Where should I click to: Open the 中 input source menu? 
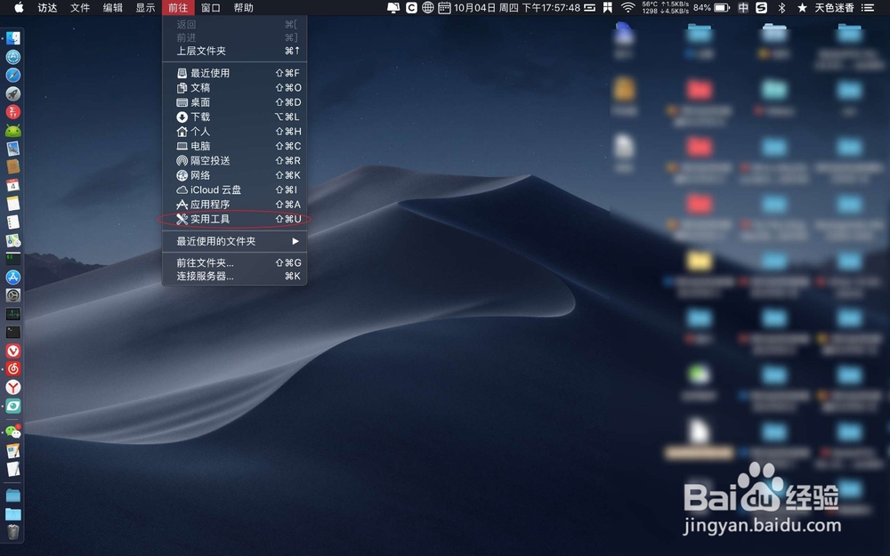(x=742, y=10)
